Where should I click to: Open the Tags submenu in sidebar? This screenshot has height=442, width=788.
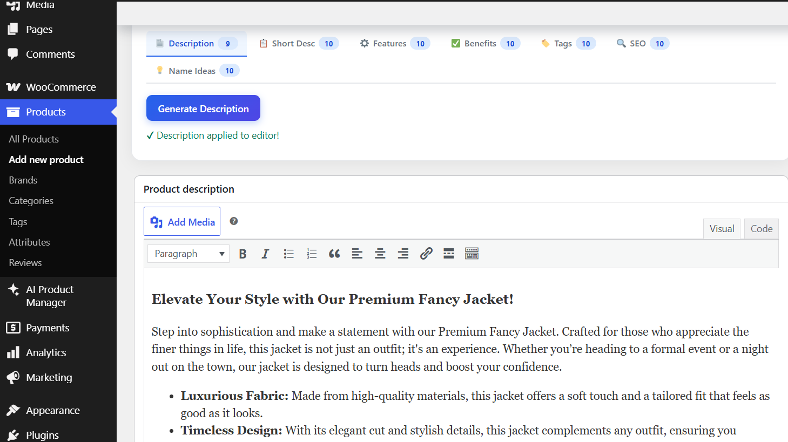click(18, 221)
